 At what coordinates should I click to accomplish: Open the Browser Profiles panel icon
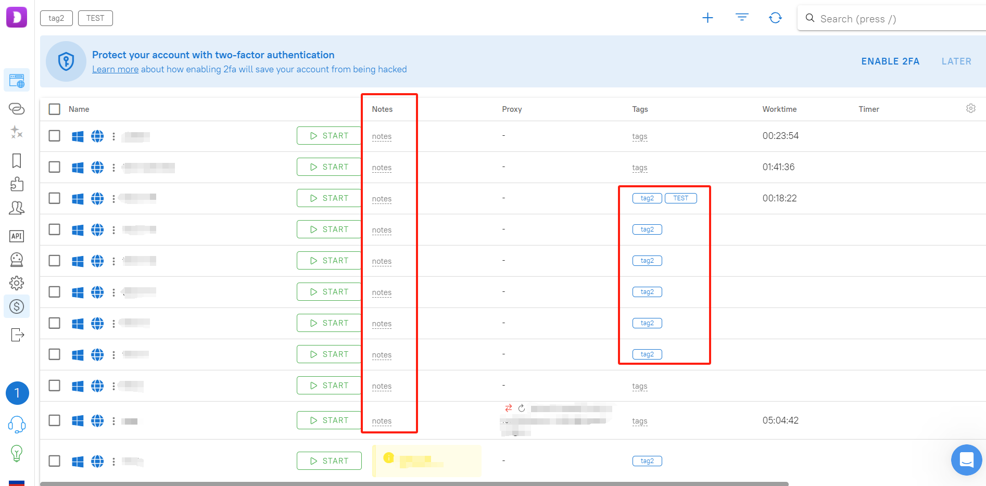click(x=17, y=80)
